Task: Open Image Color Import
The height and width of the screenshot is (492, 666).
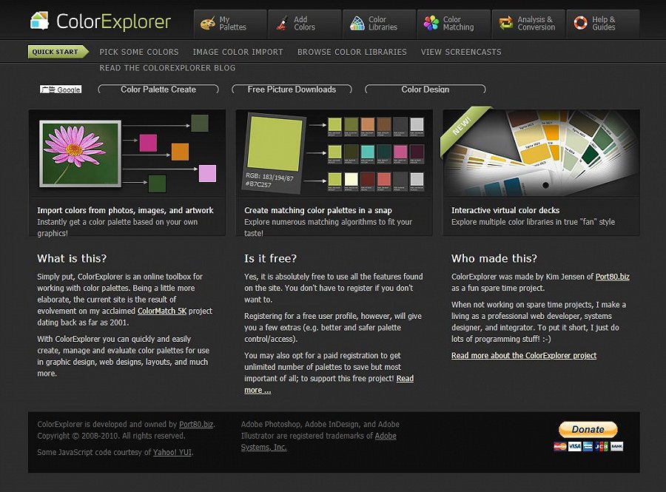Action: (x=238, y=52)
